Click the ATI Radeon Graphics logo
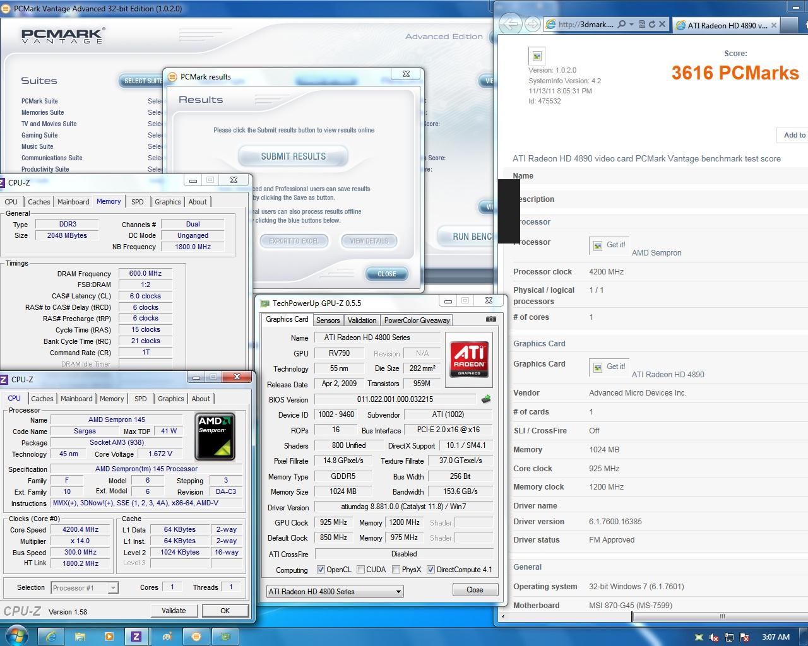Image resolution: width=808 pixels, height=646 pixels. click(x=469, y=360)
